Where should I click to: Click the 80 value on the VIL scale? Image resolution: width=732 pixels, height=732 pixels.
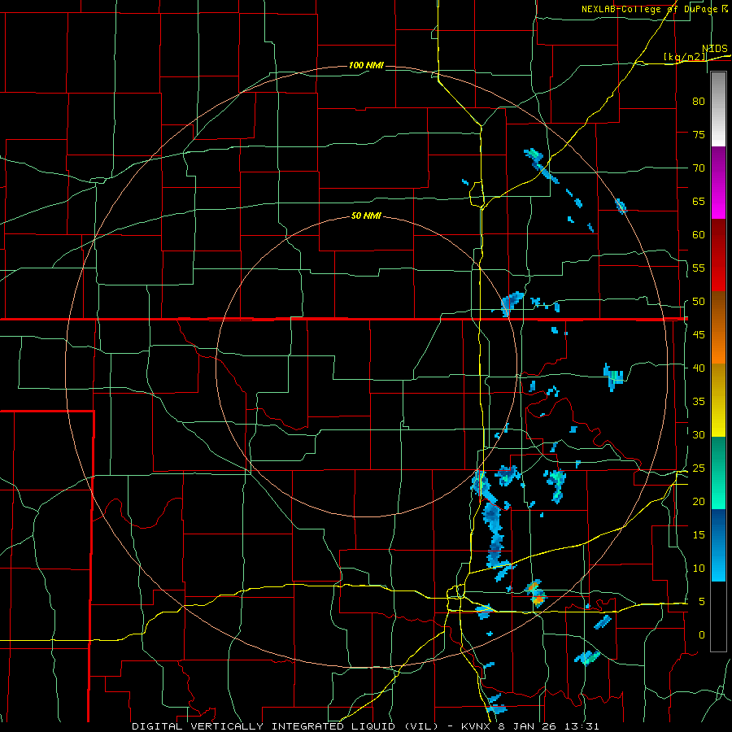coord(699,102)
